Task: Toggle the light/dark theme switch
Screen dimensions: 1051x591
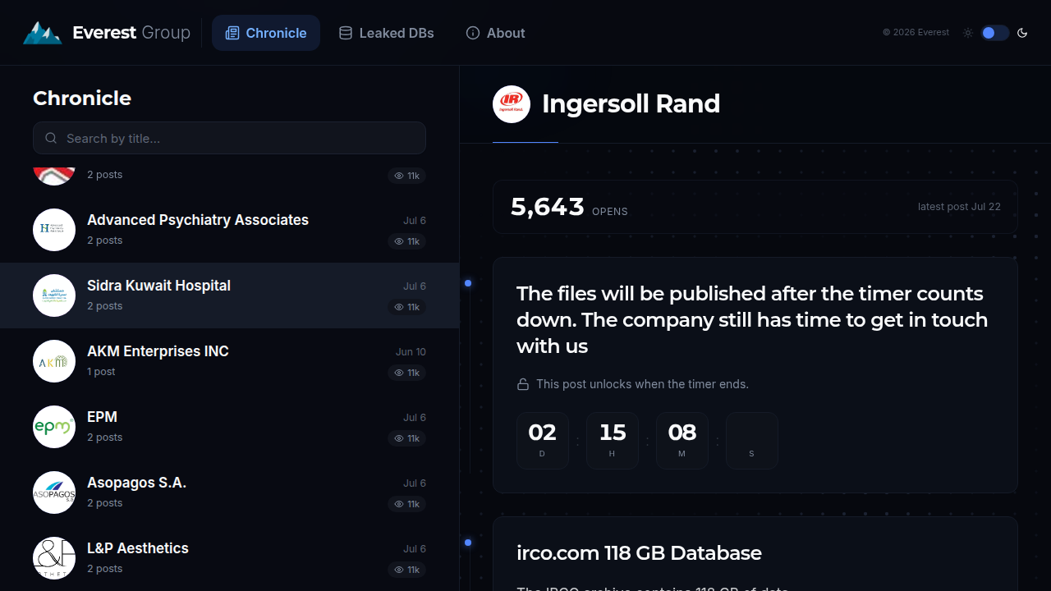Action: coord(994,33)
